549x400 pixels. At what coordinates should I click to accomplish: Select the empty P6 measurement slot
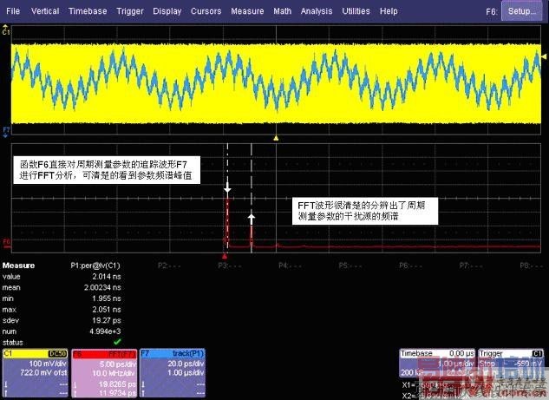[411, 266]
